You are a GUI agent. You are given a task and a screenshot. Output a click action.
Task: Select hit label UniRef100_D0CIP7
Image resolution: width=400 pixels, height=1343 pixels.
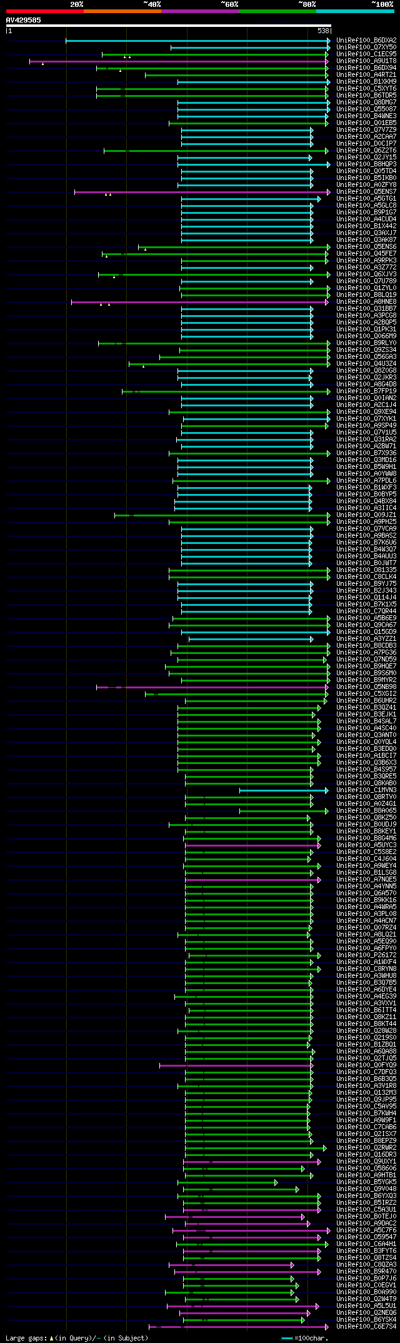366,144
